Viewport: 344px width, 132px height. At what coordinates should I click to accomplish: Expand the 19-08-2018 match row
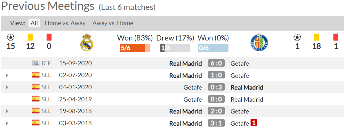click(x=7, y=111)
